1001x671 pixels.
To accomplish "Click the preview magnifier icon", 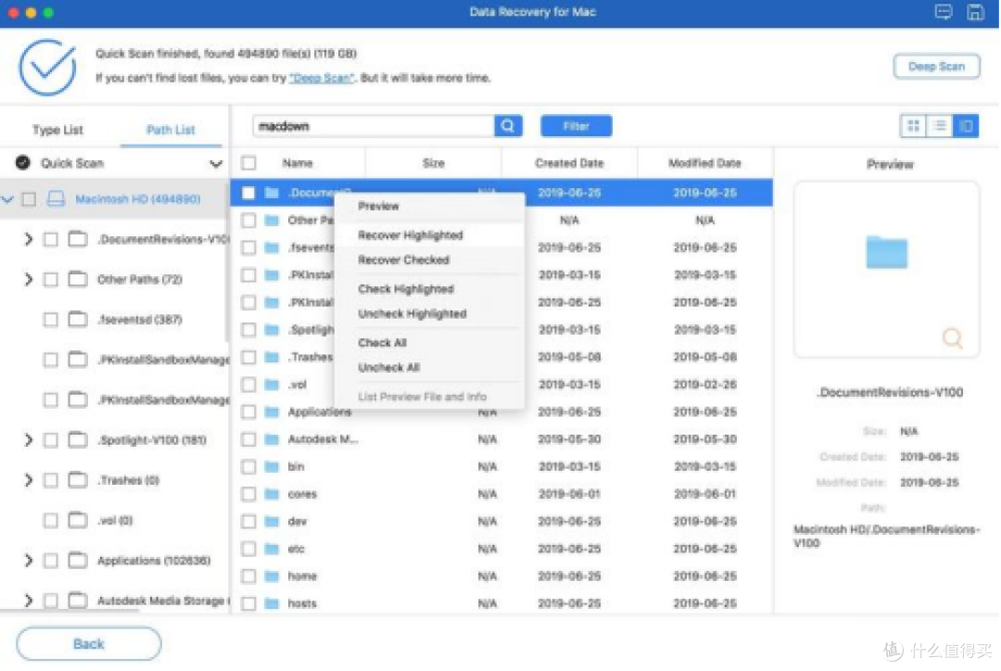I will pyautogui.click(x=952, y=337).
